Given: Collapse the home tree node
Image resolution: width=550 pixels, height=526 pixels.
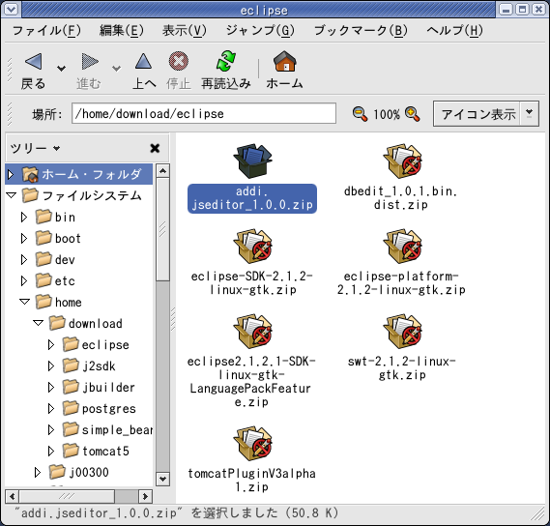Looking at the screenshot, I should (x=24, y=302).
